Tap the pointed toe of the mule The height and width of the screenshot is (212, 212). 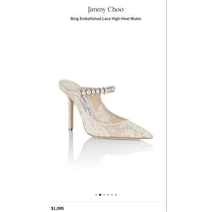pyautogui.click(x=147, y=133)
